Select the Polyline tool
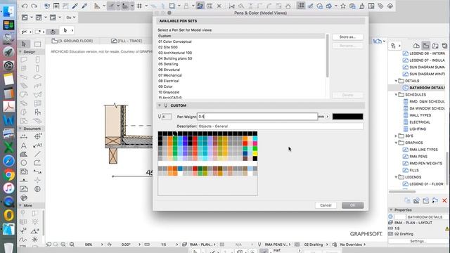This screenshot has width=450, height=253. click(37, 163)
